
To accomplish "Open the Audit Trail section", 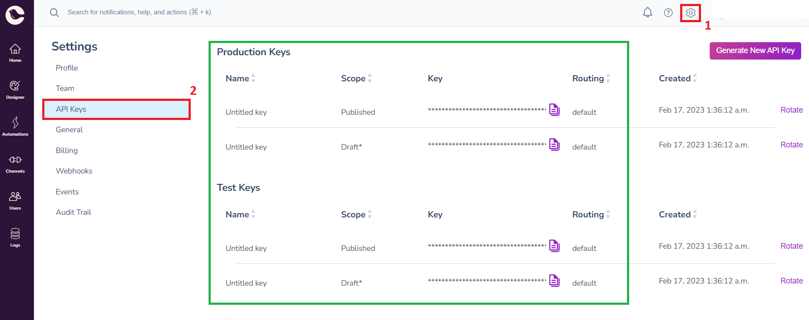I will (x=73, y=212).
